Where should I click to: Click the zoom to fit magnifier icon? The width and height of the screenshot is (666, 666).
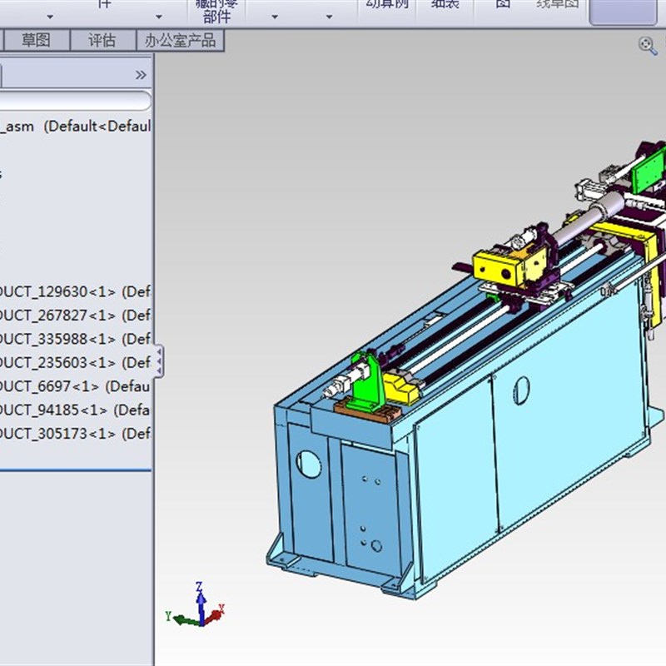[x=648, y=46]
